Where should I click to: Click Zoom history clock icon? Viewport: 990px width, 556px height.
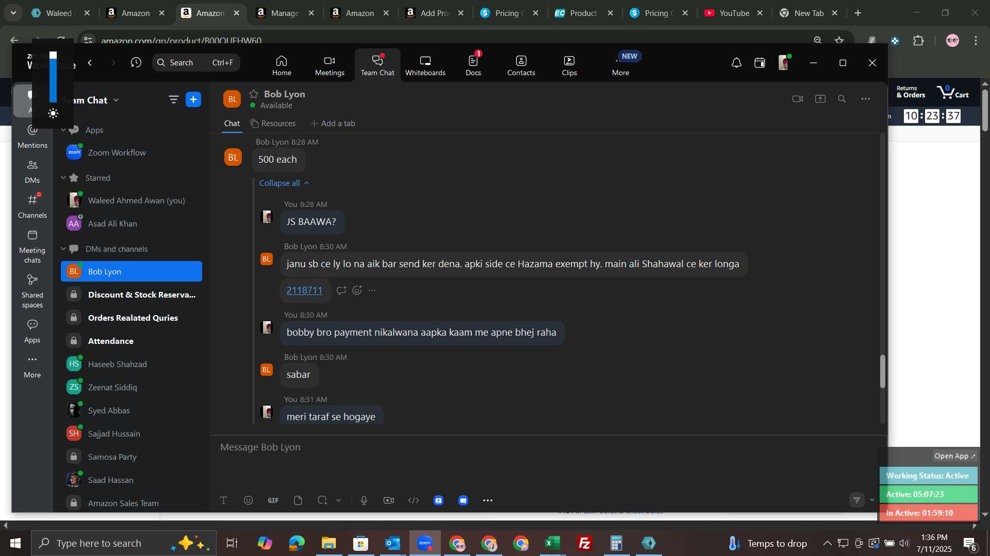[136, 63]
